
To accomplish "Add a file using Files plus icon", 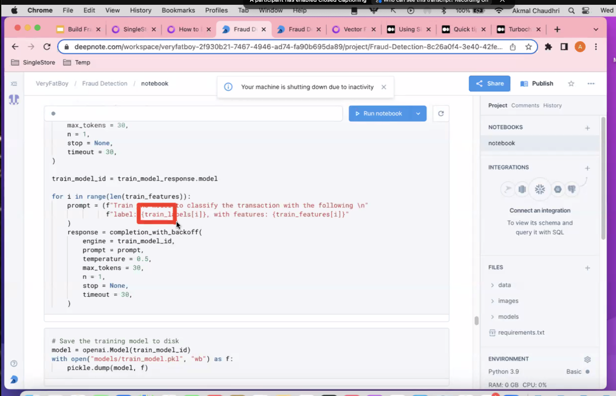I will 587,268.
